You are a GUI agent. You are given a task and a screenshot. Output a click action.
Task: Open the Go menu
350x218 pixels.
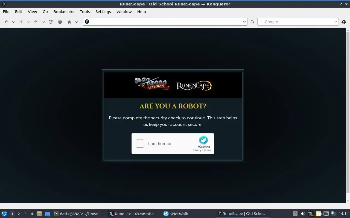(45, 12)
